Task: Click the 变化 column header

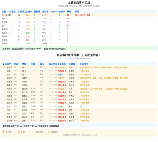Action: (4, 64)
